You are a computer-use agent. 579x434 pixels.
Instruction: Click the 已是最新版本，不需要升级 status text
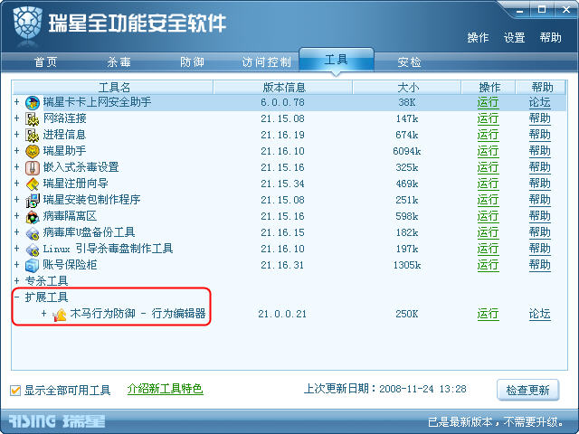tap(497, 422)
